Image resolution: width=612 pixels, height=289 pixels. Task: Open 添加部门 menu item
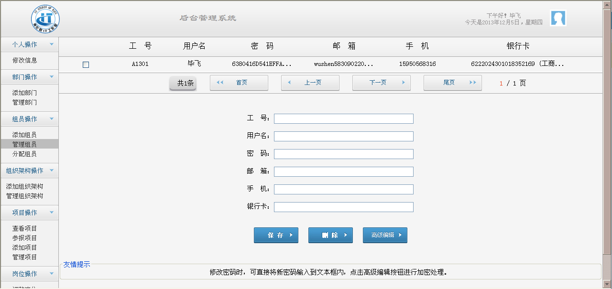pyautogui.click(x=24, y=93)
